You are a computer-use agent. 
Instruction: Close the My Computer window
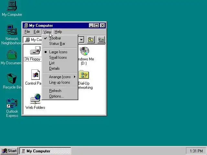tap(103, 26)
